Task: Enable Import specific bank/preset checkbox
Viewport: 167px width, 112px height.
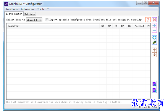Action: coord(47,20)
